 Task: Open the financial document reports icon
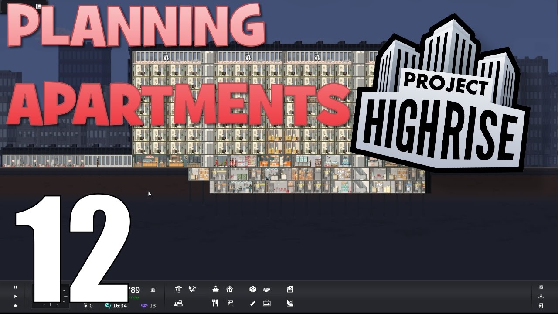coord(290,289)
